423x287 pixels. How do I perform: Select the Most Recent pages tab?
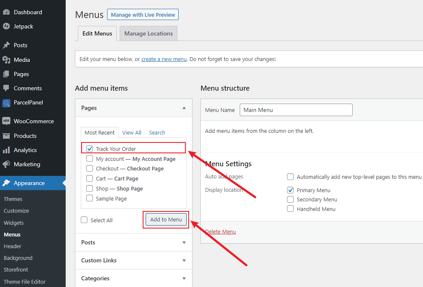point(100,132)
